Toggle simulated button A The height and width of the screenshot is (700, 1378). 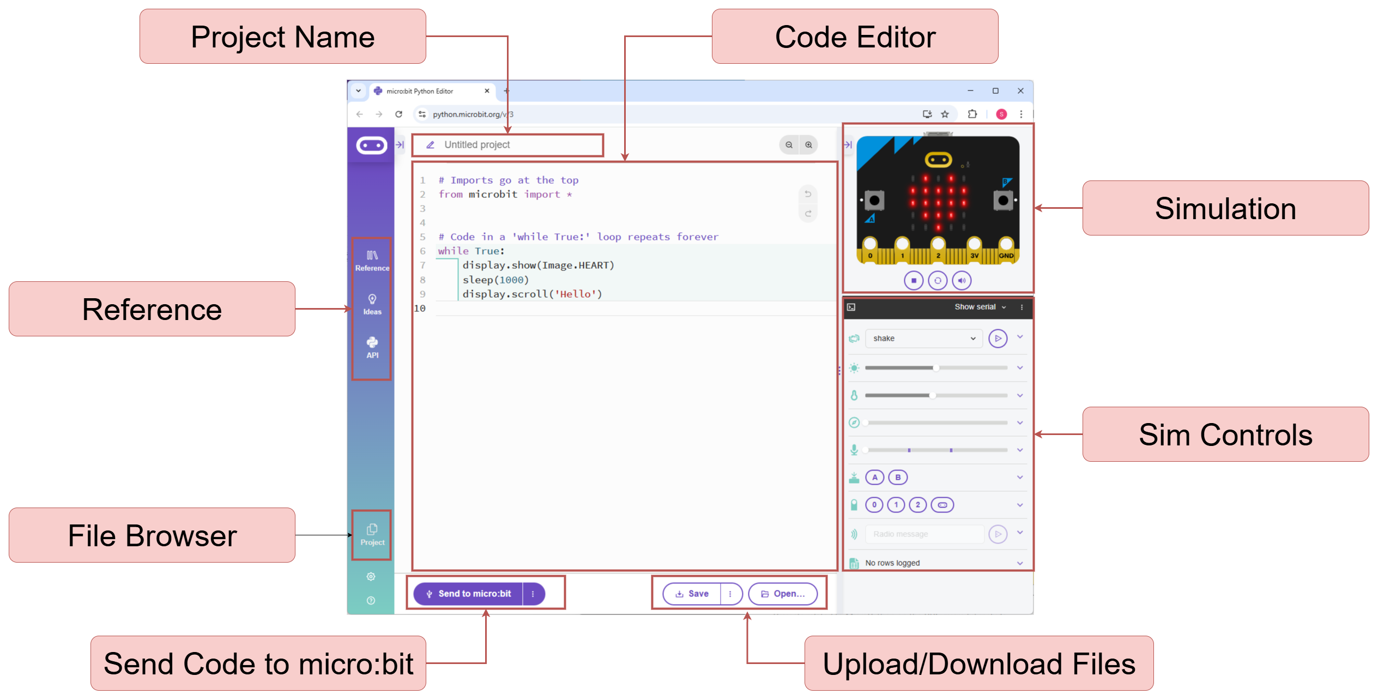click(875, 478)
